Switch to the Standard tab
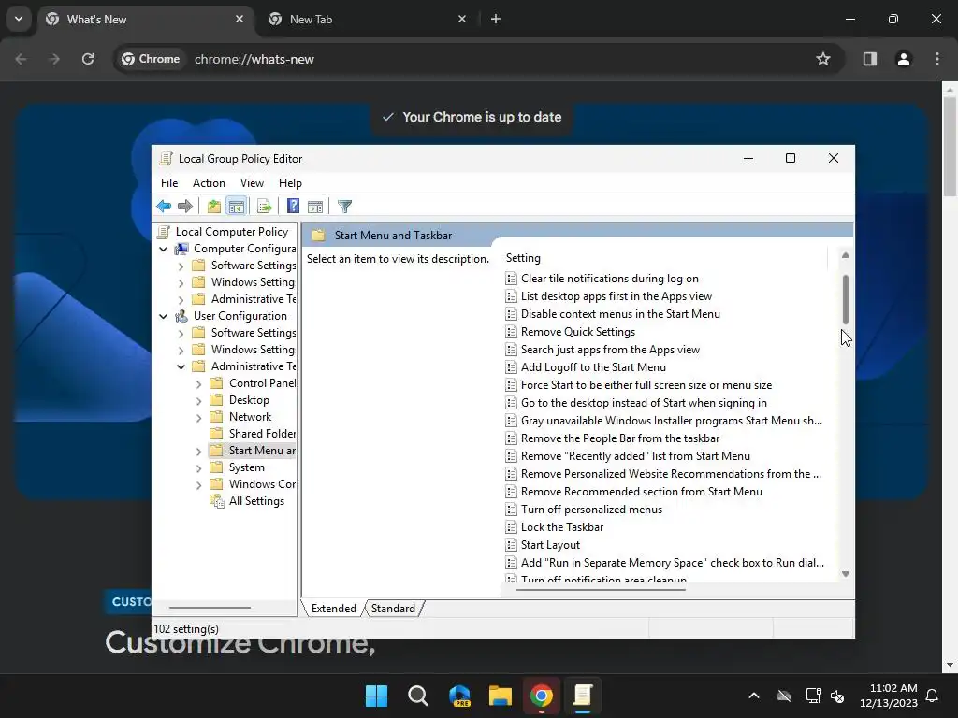958x718 pixels. 393,608
